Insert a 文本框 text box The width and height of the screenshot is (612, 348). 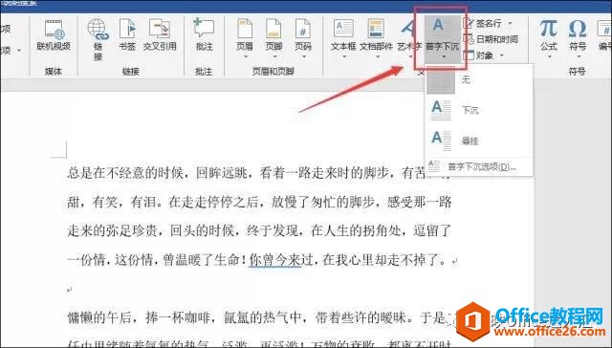pyautogui.click(x=343, y=38)
